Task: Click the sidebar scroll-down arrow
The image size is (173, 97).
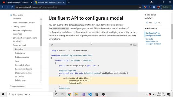Action: (41, 82)
